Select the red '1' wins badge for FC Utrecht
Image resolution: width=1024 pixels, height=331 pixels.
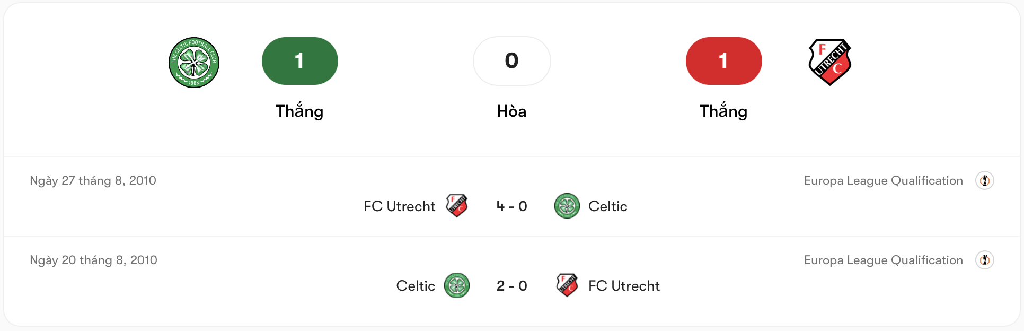coord(723,61)
